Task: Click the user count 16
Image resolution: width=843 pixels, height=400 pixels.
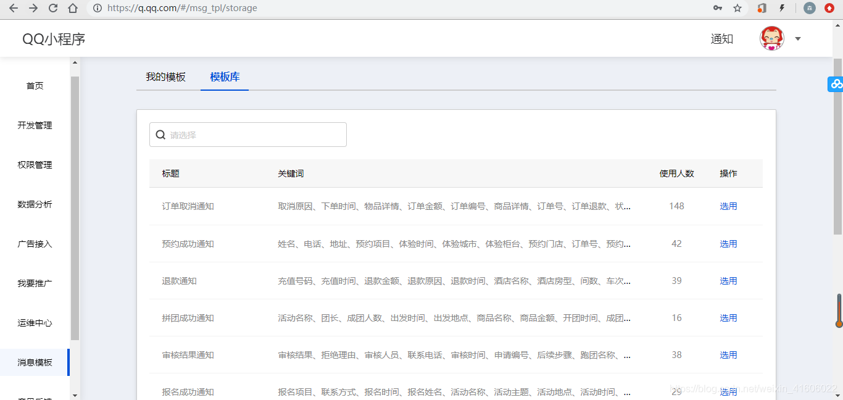Action: click(677, 318)
